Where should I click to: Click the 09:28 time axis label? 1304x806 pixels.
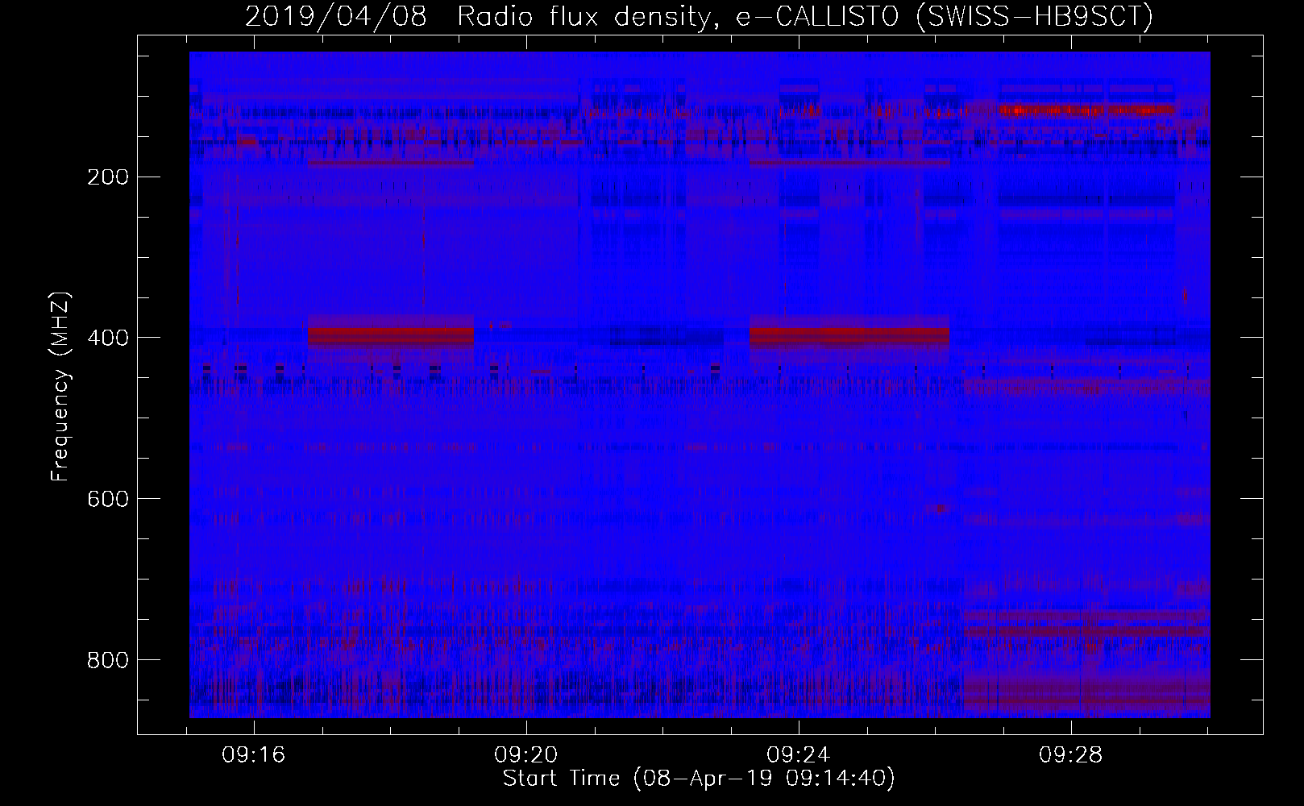(1070, 756)
